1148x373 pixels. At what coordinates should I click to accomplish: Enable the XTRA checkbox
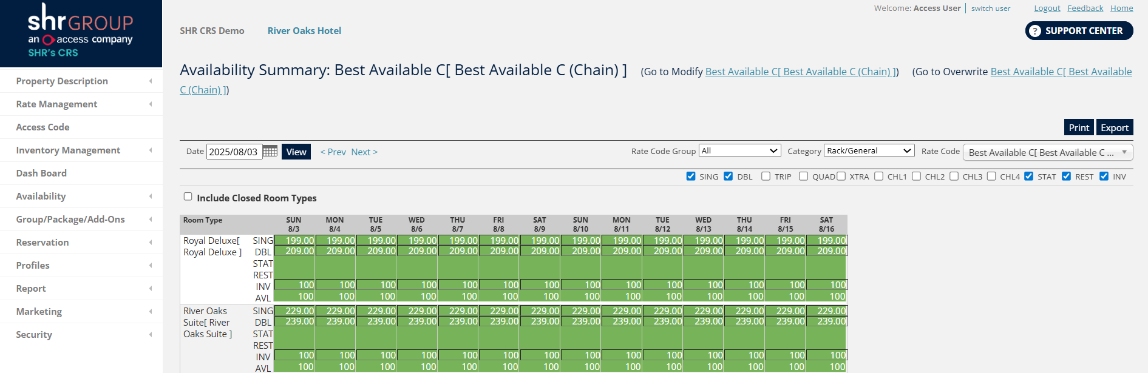(841, 176)
